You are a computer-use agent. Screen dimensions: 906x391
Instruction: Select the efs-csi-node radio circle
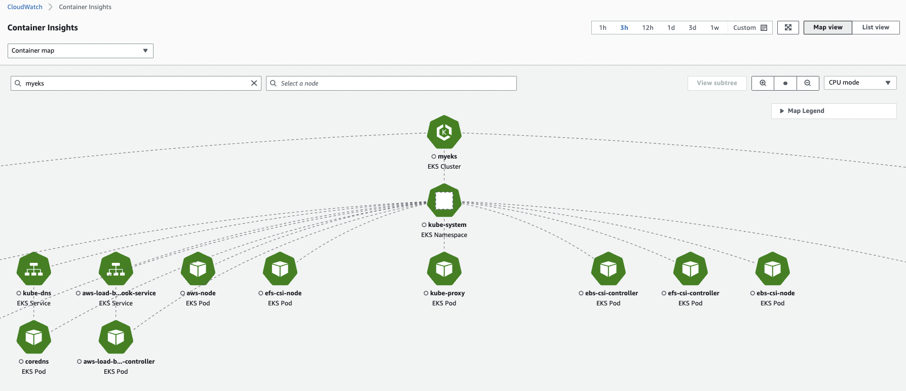pos(260,293)
